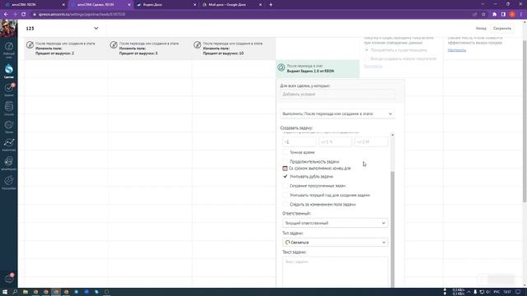This screenshot has width=527, height=296.
Task: Click the Виджет Задача 2.0 от REON trigger icon
Action: (x=281, y=67)
